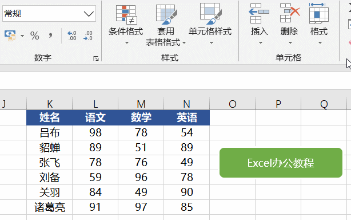Select 刘备's 语文 score 59
The image size is (351, 220).
[x=95, y=177]
